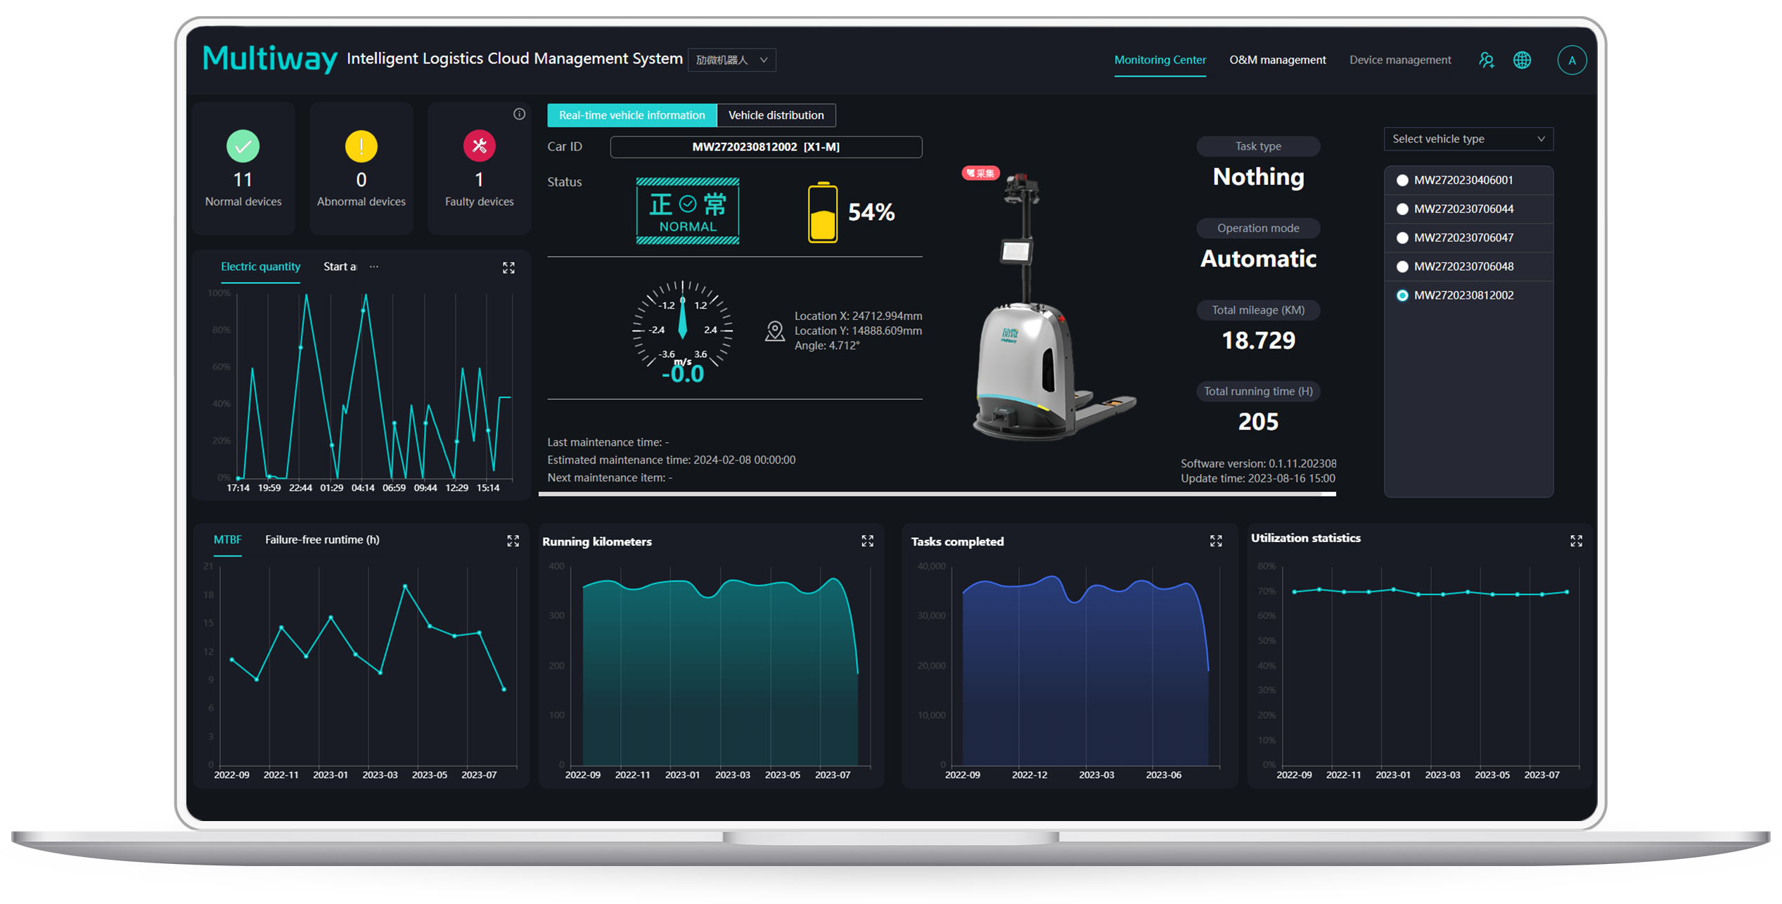Screen dimensions: 1782x904
Task: Select vehicle MW2720230706047
Action: tap(1468, 238)
